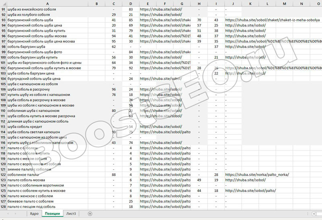Open the norka/palto_norka URL in row 122

(257, 175)
